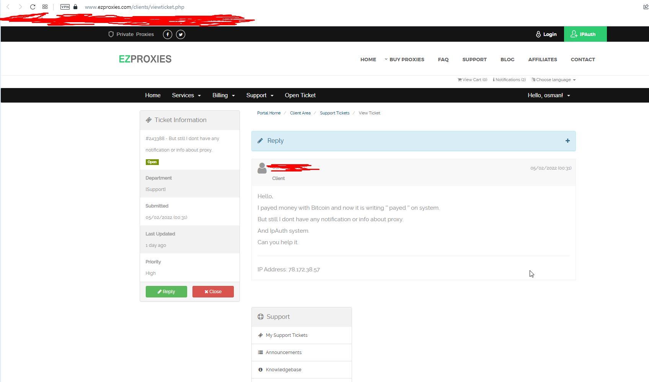Click the ticket icon beside My Support Tickets
Screen dimensions: 649x382
[x=260, y=335]
